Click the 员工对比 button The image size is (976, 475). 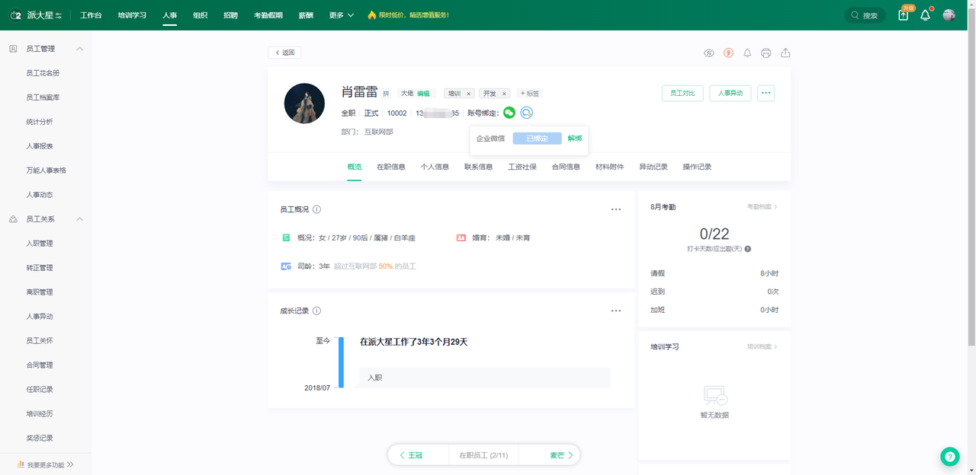682,93
